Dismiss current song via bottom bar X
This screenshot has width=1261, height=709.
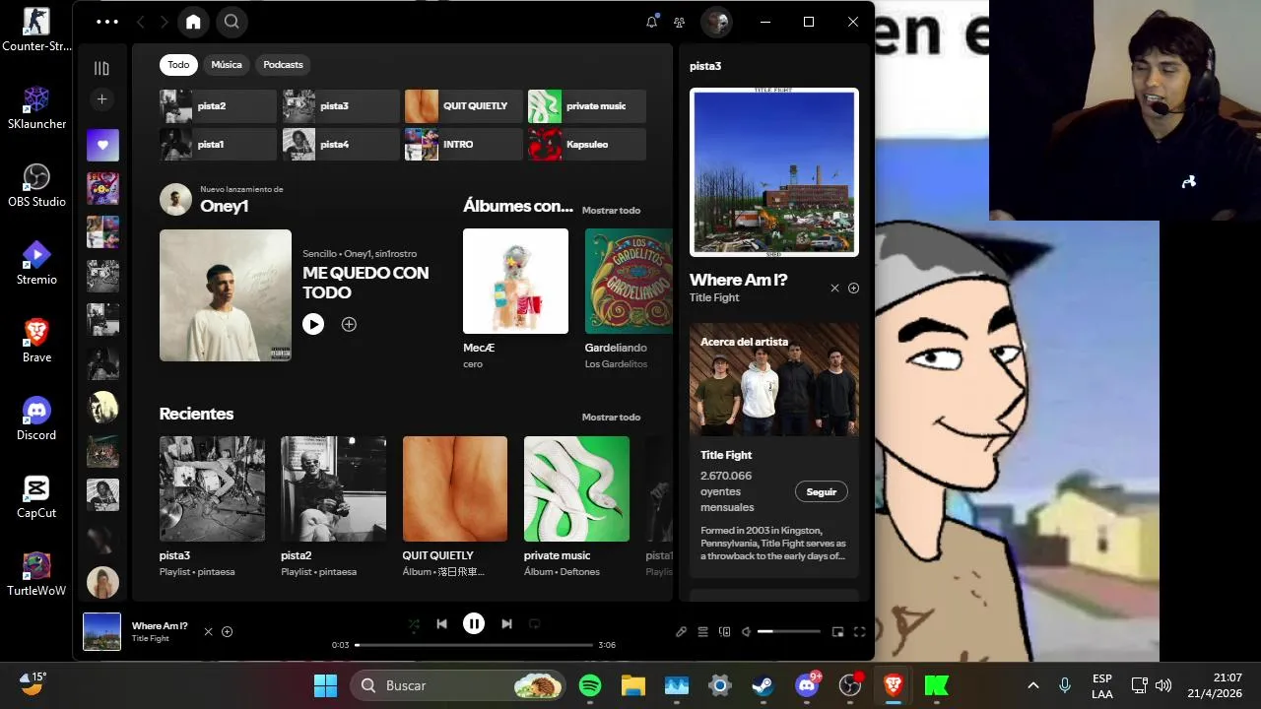click(208, 632)
